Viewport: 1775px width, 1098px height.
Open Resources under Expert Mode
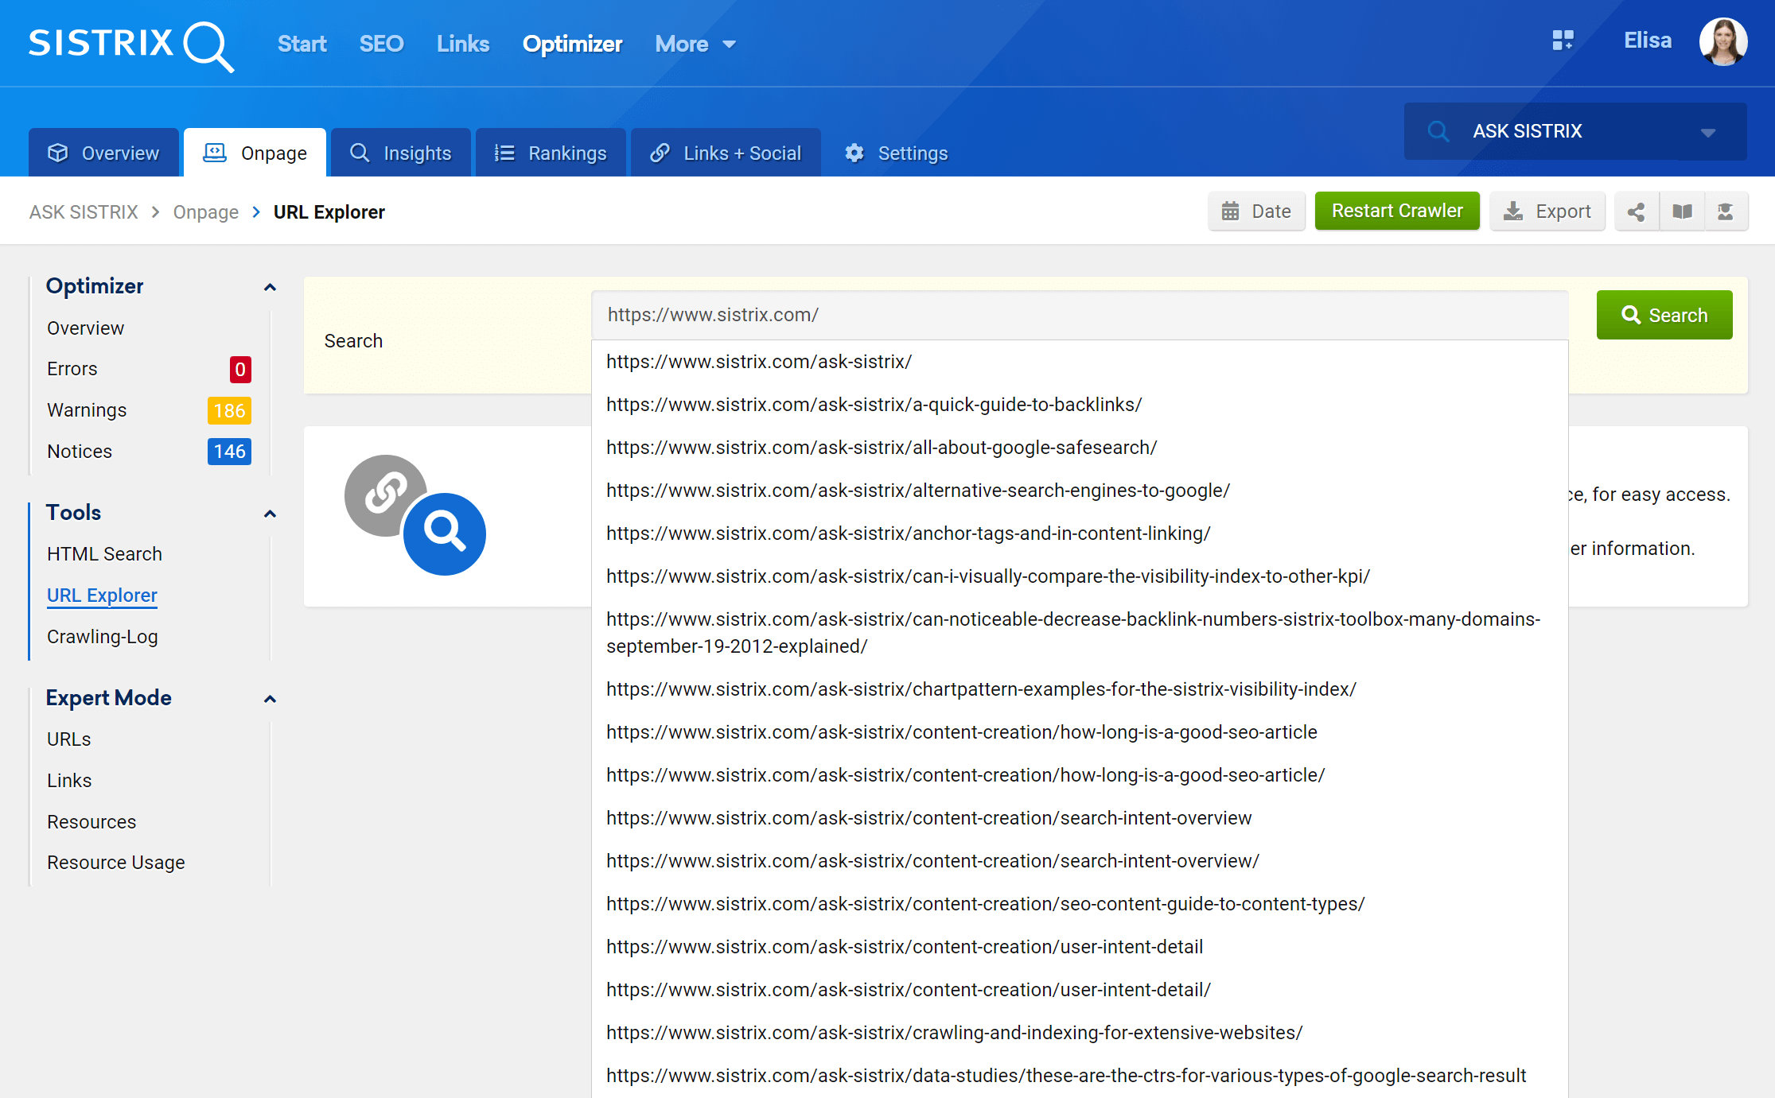(91, 822)
